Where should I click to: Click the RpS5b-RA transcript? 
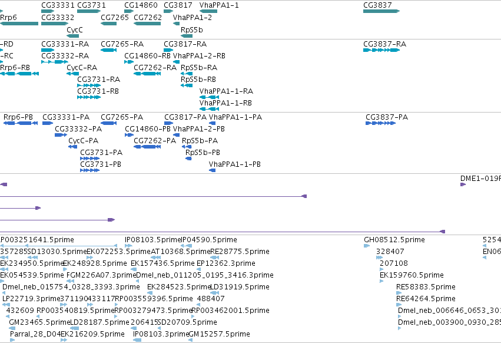(x=187, y=74)
